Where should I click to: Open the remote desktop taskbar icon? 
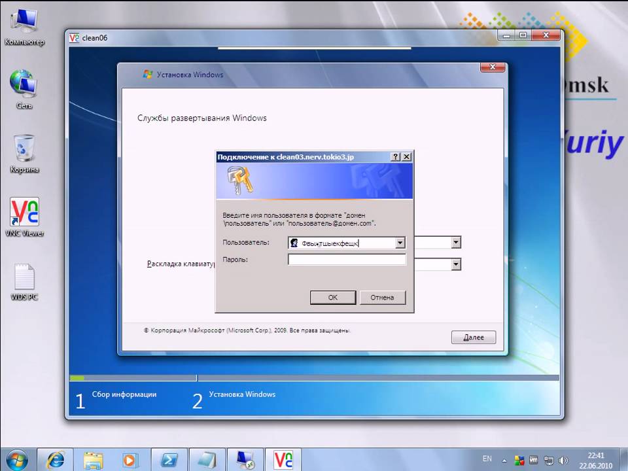coord(245,460)
